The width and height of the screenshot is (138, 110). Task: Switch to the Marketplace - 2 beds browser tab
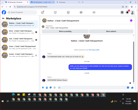click(42, 2)
